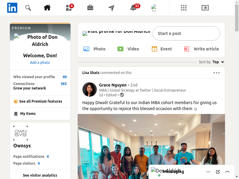
Task: Open the Messaging paper plane icon
Action: tap(111, 8)
